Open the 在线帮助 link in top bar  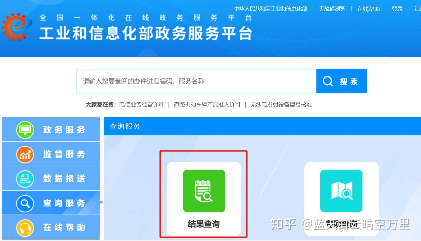(368, 9)
